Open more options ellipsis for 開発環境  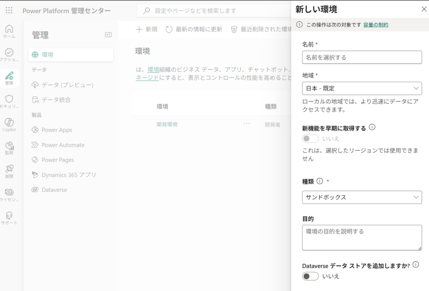(246, 124)
